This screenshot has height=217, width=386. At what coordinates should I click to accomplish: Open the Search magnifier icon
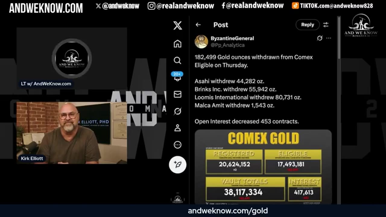click(177, 61)
